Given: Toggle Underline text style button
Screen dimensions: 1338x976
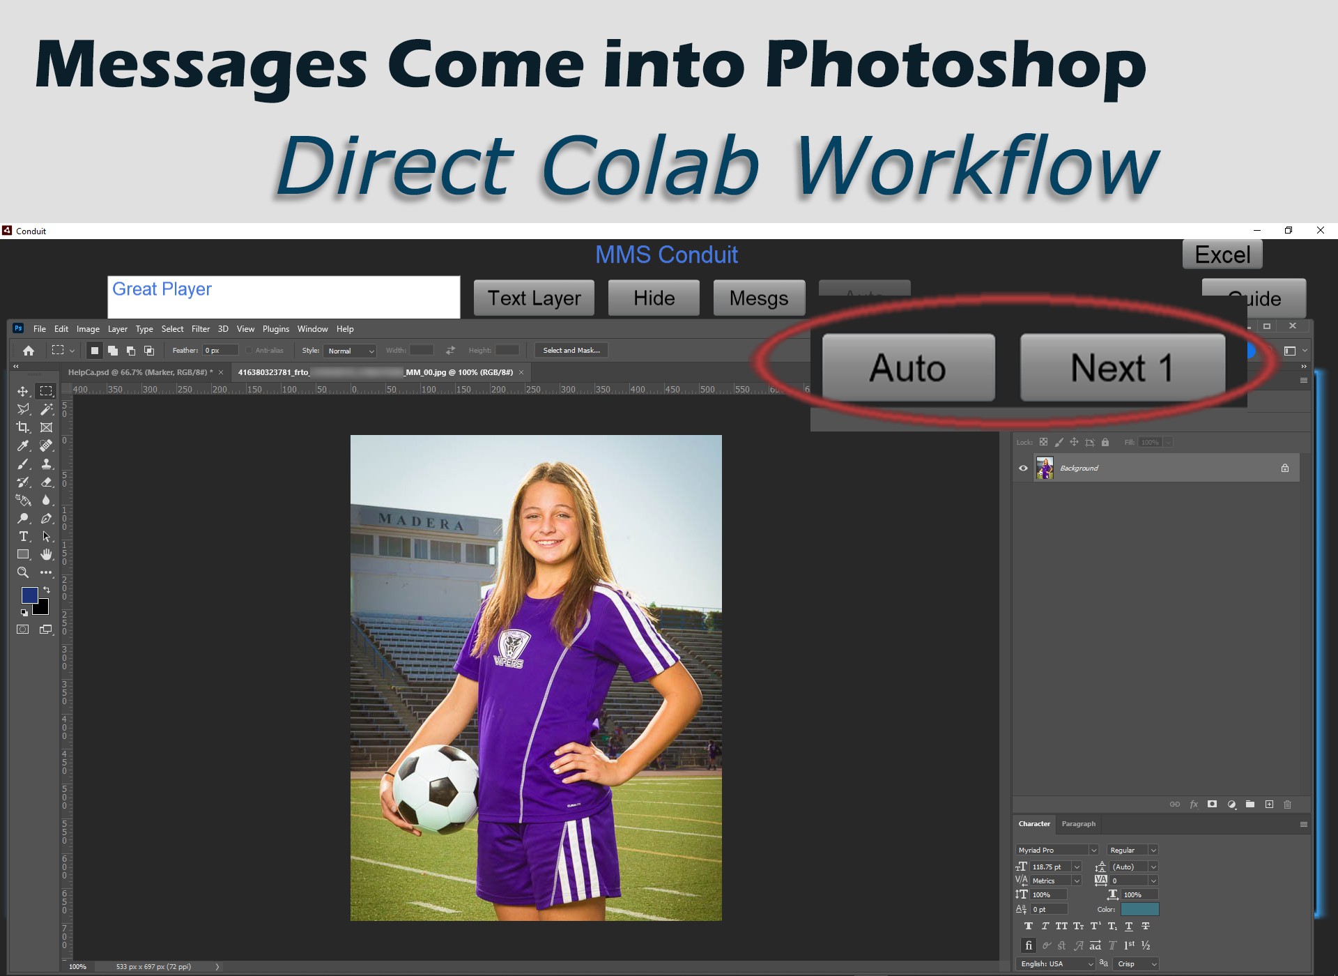Looking at the screenshot, I should [x=1128, y=927].
